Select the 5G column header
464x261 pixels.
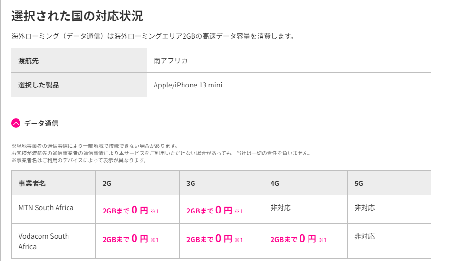pyautogui.click(x=359, y=183)
